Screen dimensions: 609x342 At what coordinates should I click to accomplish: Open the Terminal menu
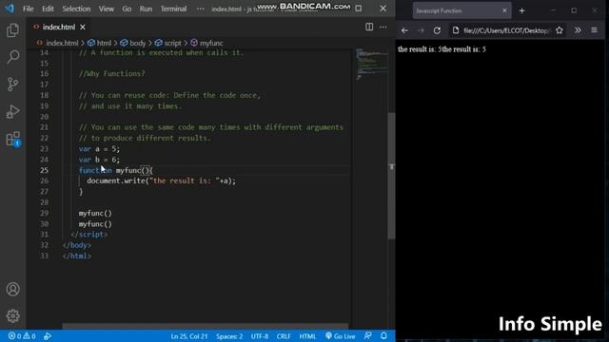173,9
